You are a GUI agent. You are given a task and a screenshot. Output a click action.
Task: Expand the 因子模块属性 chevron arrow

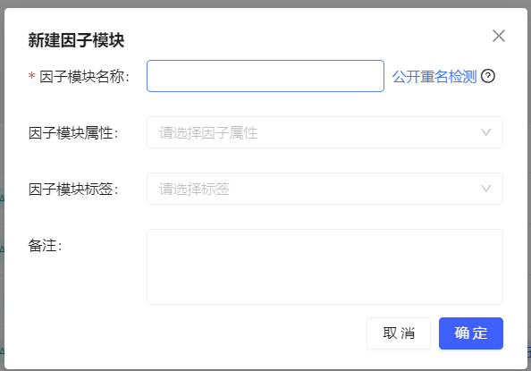pyautogui.click(x=486, y=132)
